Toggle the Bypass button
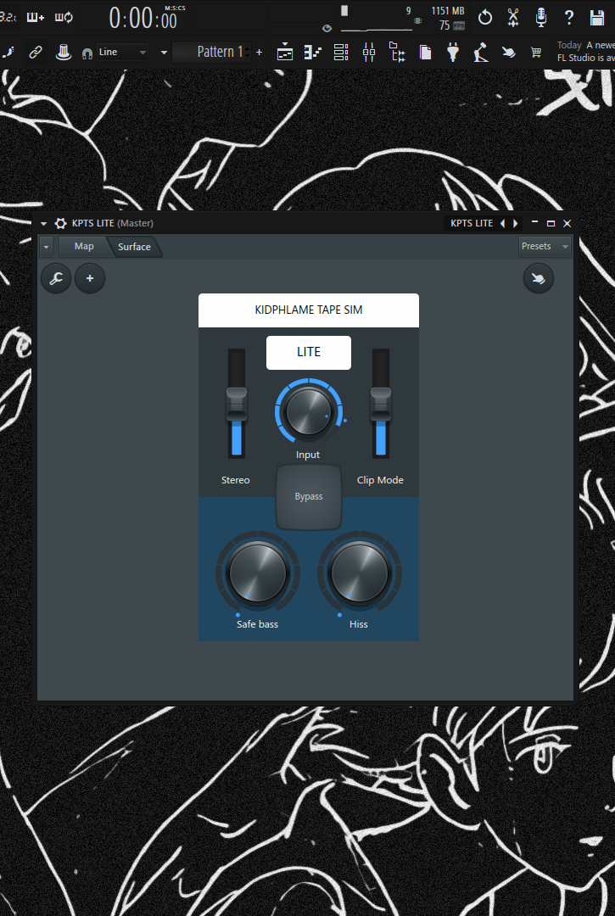 point(309,496)
